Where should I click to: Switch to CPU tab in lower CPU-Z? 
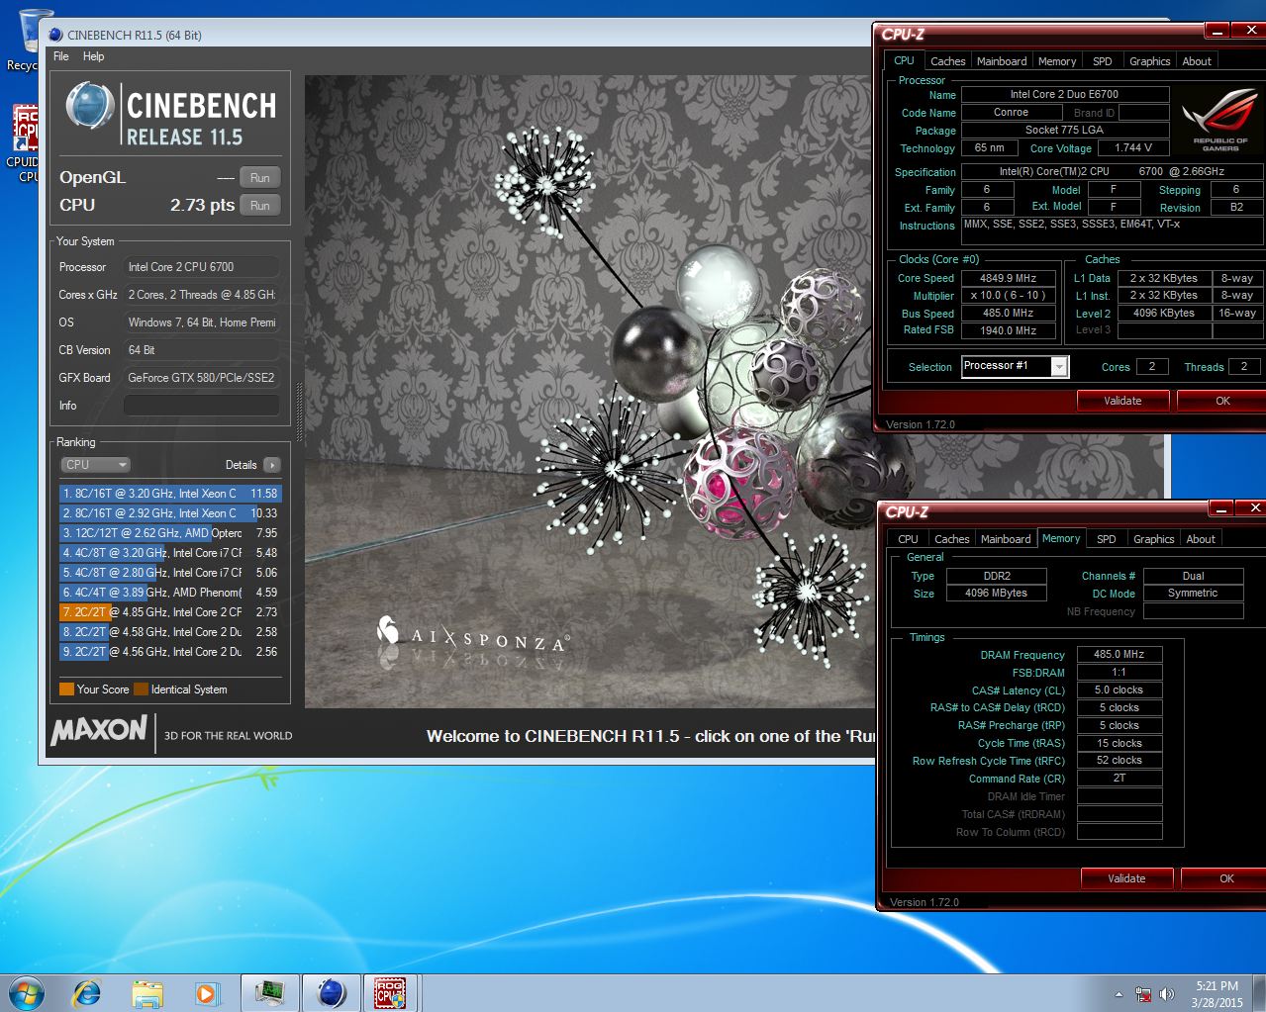[908, 539]
